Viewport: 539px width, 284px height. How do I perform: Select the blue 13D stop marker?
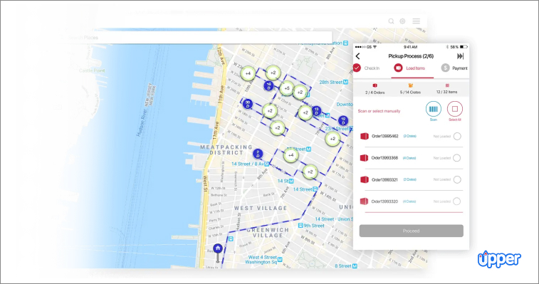click(x=317, y=111)
